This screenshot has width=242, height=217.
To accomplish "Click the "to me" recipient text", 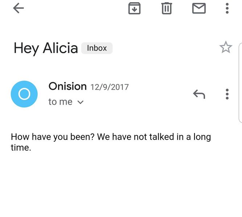I will (x=60, y=102).
